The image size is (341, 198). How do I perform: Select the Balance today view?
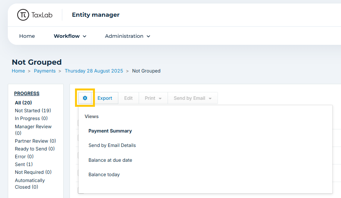(104, 175)
